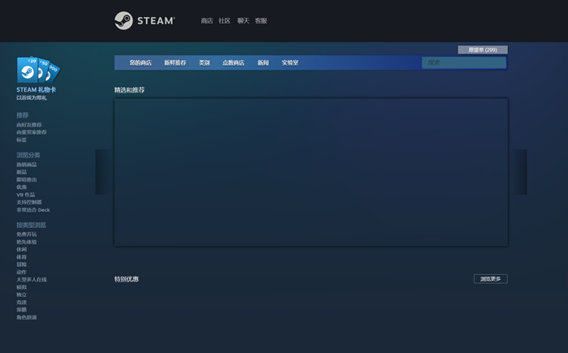Image resolution: width=568 pixels, height=353 pixels.
Task: Open 实验室 tab in store bar
Action: (x=290, y=62)
